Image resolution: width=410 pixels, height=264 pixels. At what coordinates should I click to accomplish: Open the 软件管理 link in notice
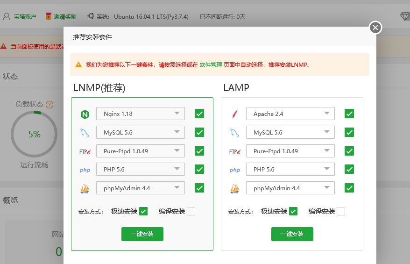[211, 64]
